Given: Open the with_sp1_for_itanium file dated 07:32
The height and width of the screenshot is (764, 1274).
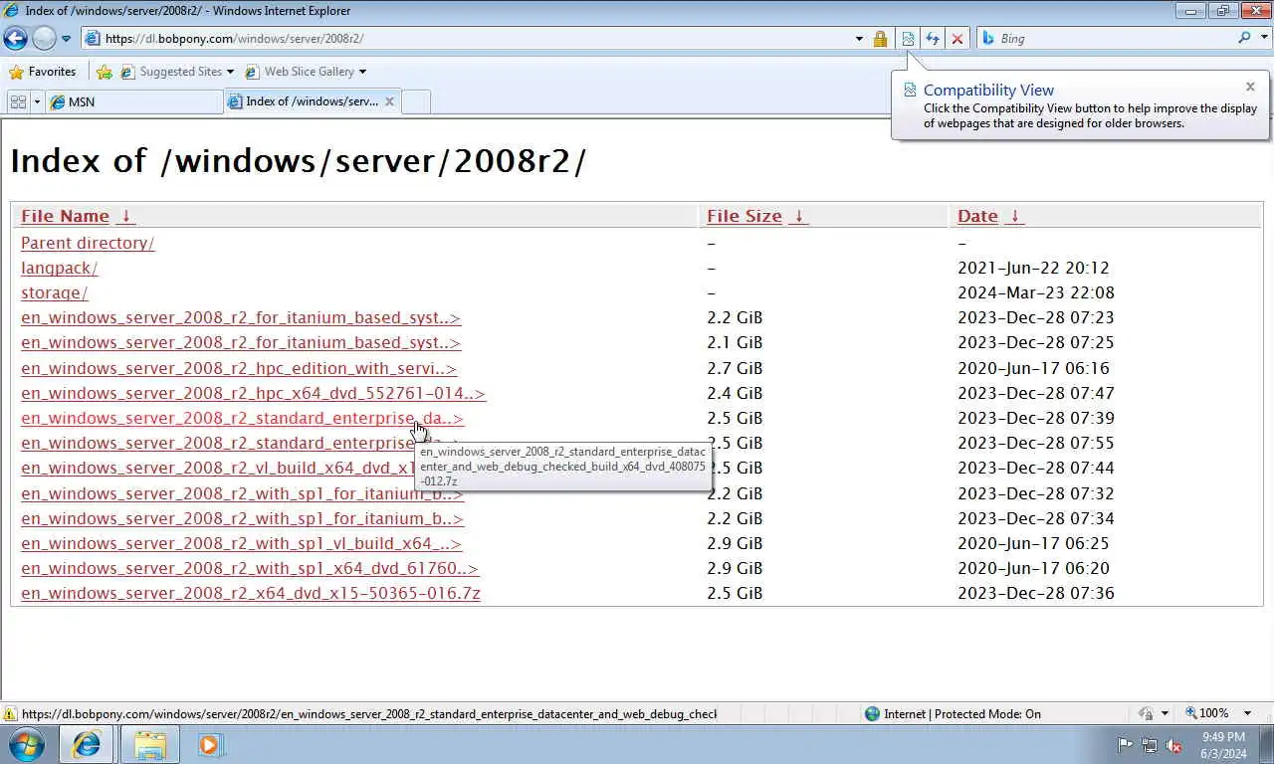Looking at the screenshot, I should coord(242,493).
